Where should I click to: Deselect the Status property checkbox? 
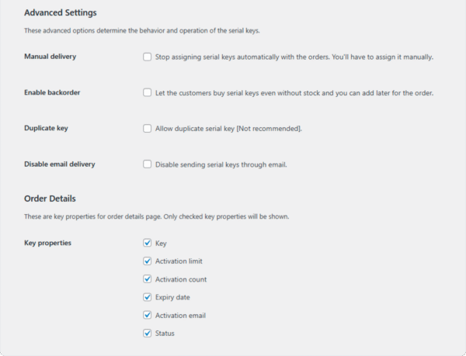[x=148, y=333]
